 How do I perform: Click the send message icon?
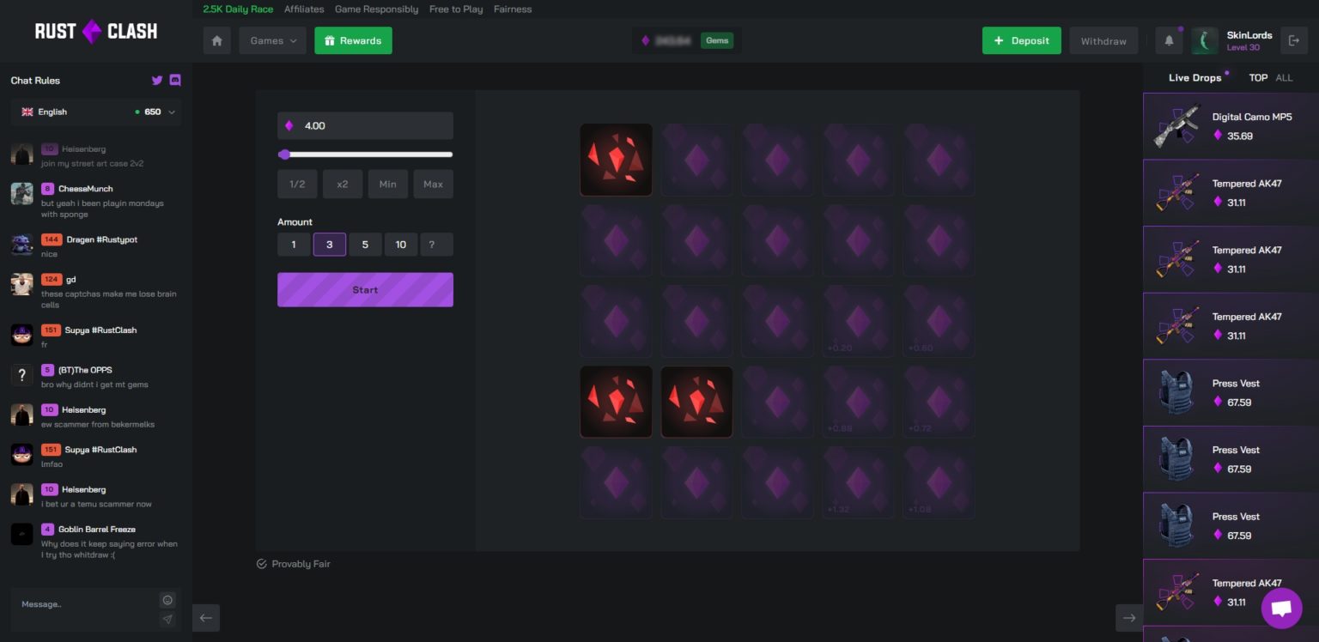167,619
